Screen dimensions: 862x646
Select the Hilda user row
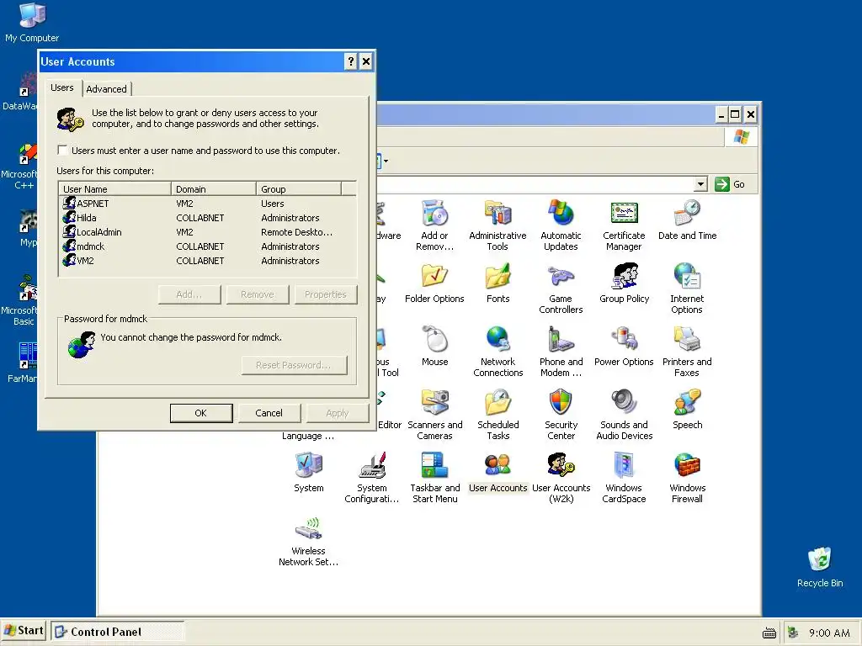207,218
